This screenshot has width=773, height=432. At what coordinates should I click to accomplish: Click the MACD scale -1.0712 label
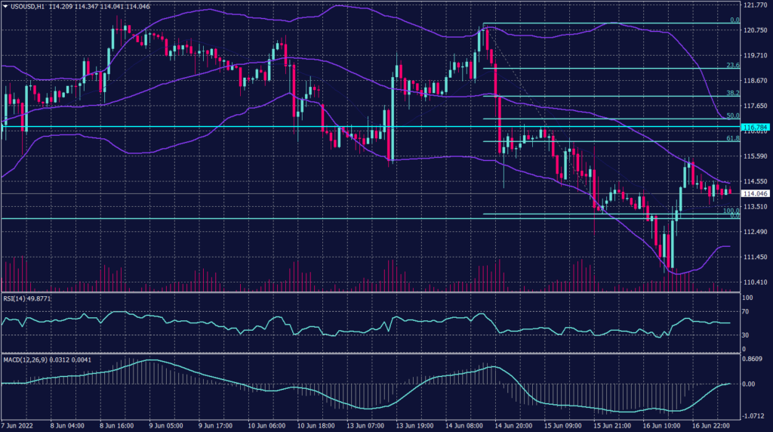point(755,415)
